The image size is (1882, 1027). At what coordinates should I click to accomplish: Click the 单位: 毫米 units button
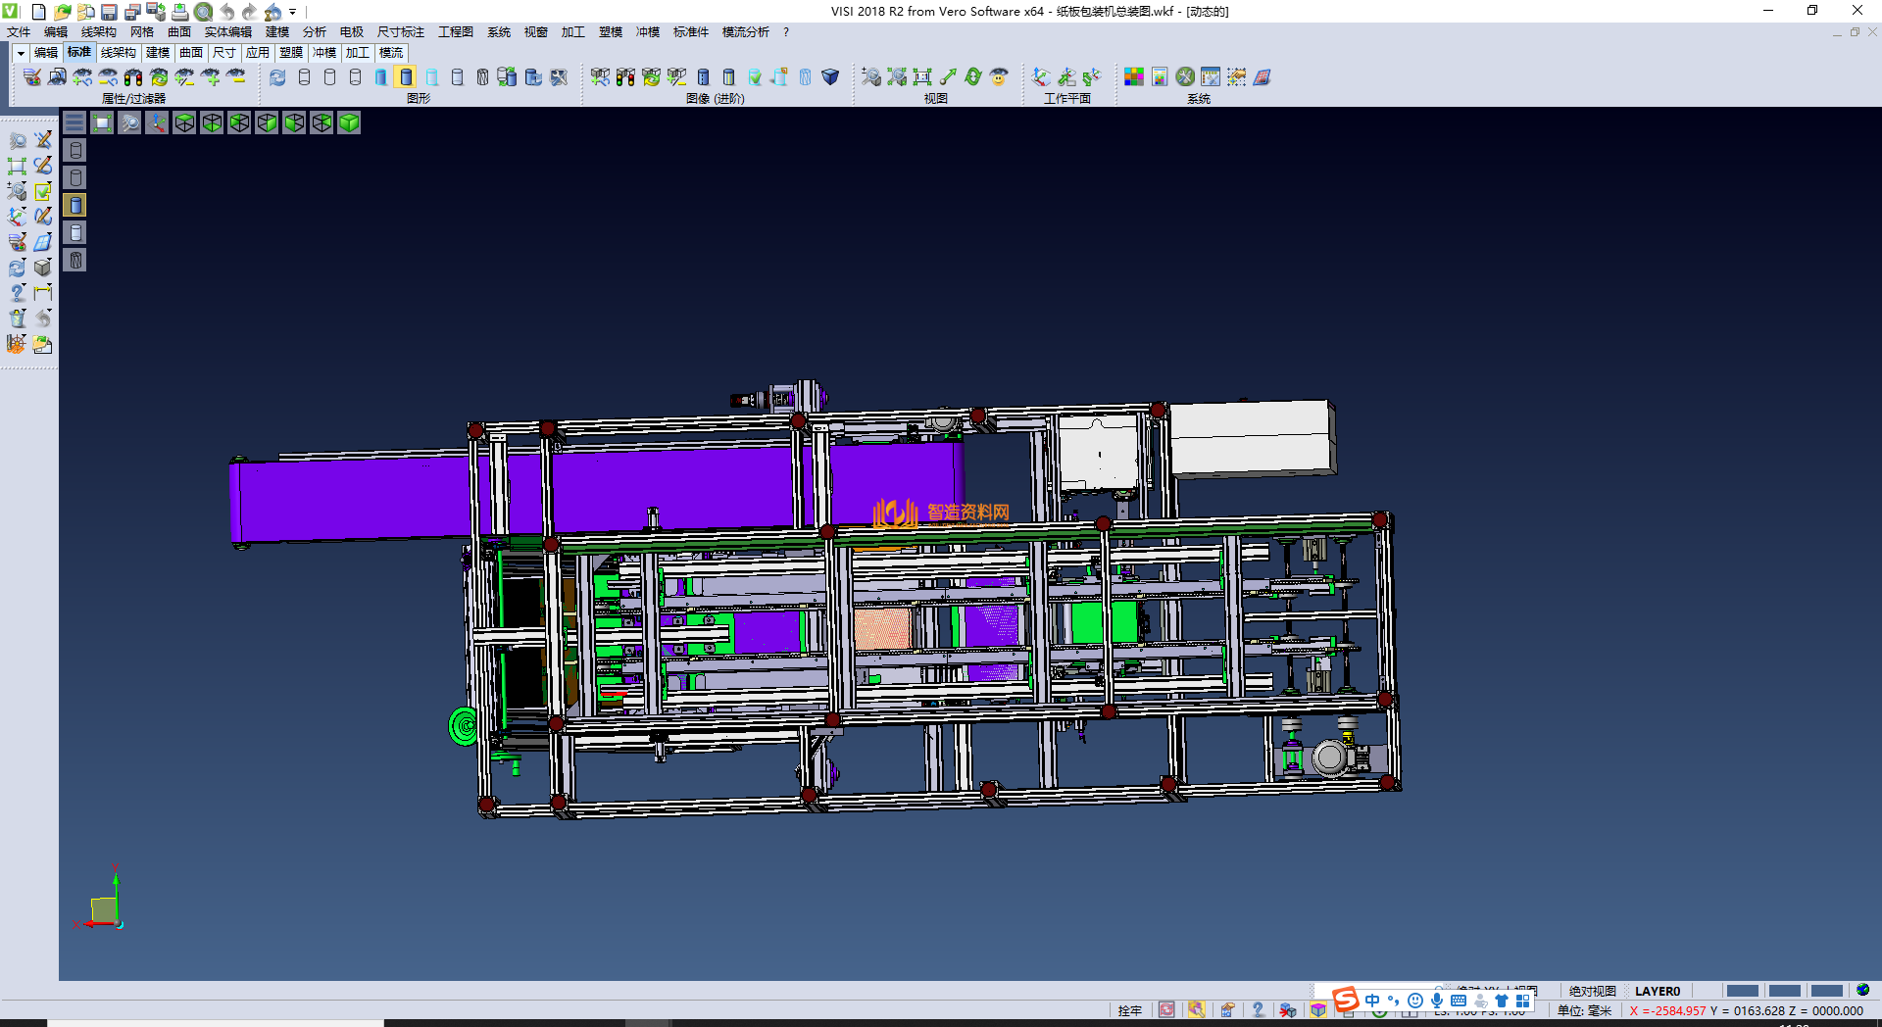(1584, 1010)
